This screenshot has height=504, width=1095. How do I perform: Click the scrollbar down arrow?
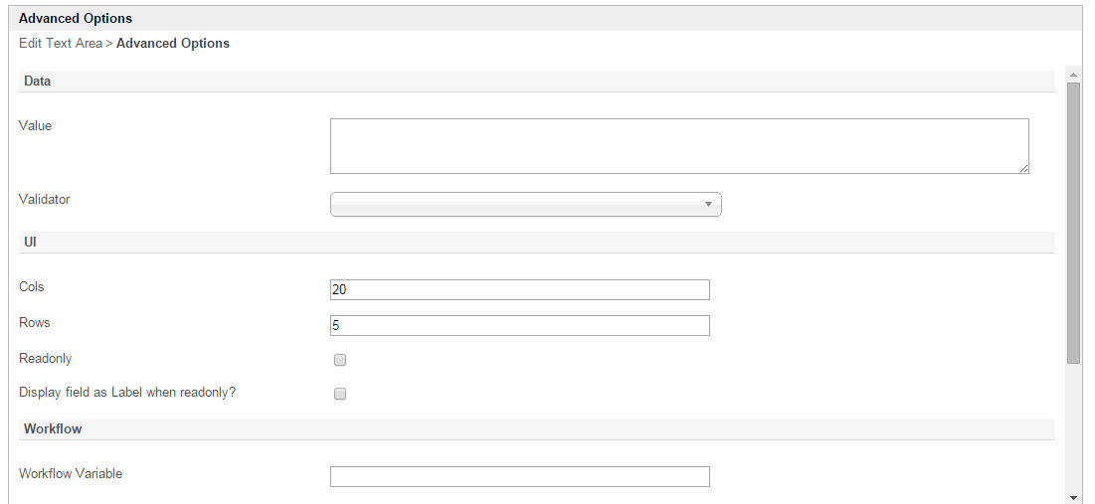tap(1073, 496)
